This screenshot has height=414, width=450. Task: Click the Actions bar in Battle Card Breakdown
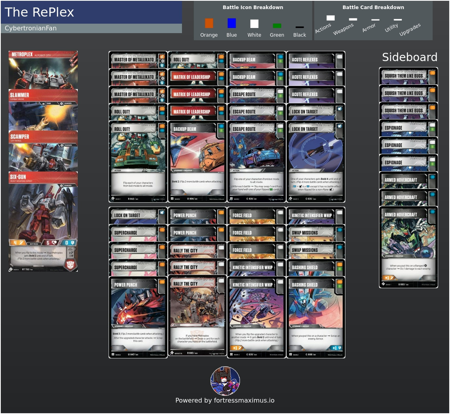click(x=331, y=18)
